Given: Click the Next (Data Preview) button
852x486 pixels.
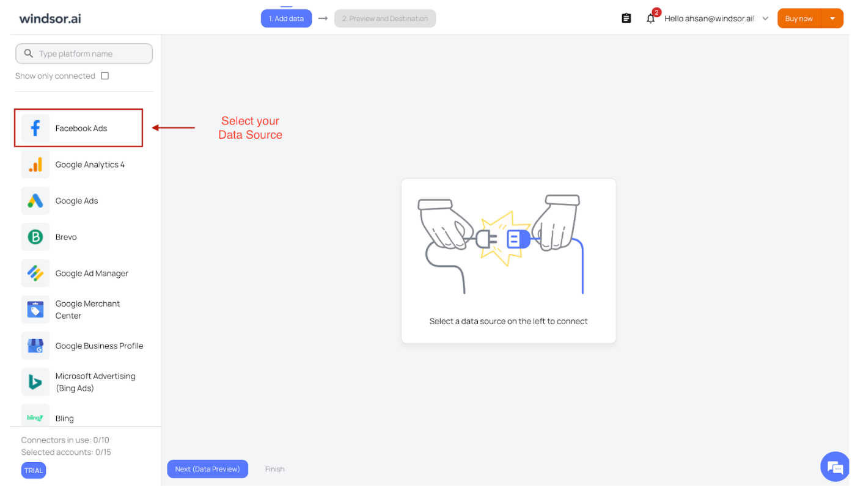Looking at the screenshot, I should coord(208,469).
